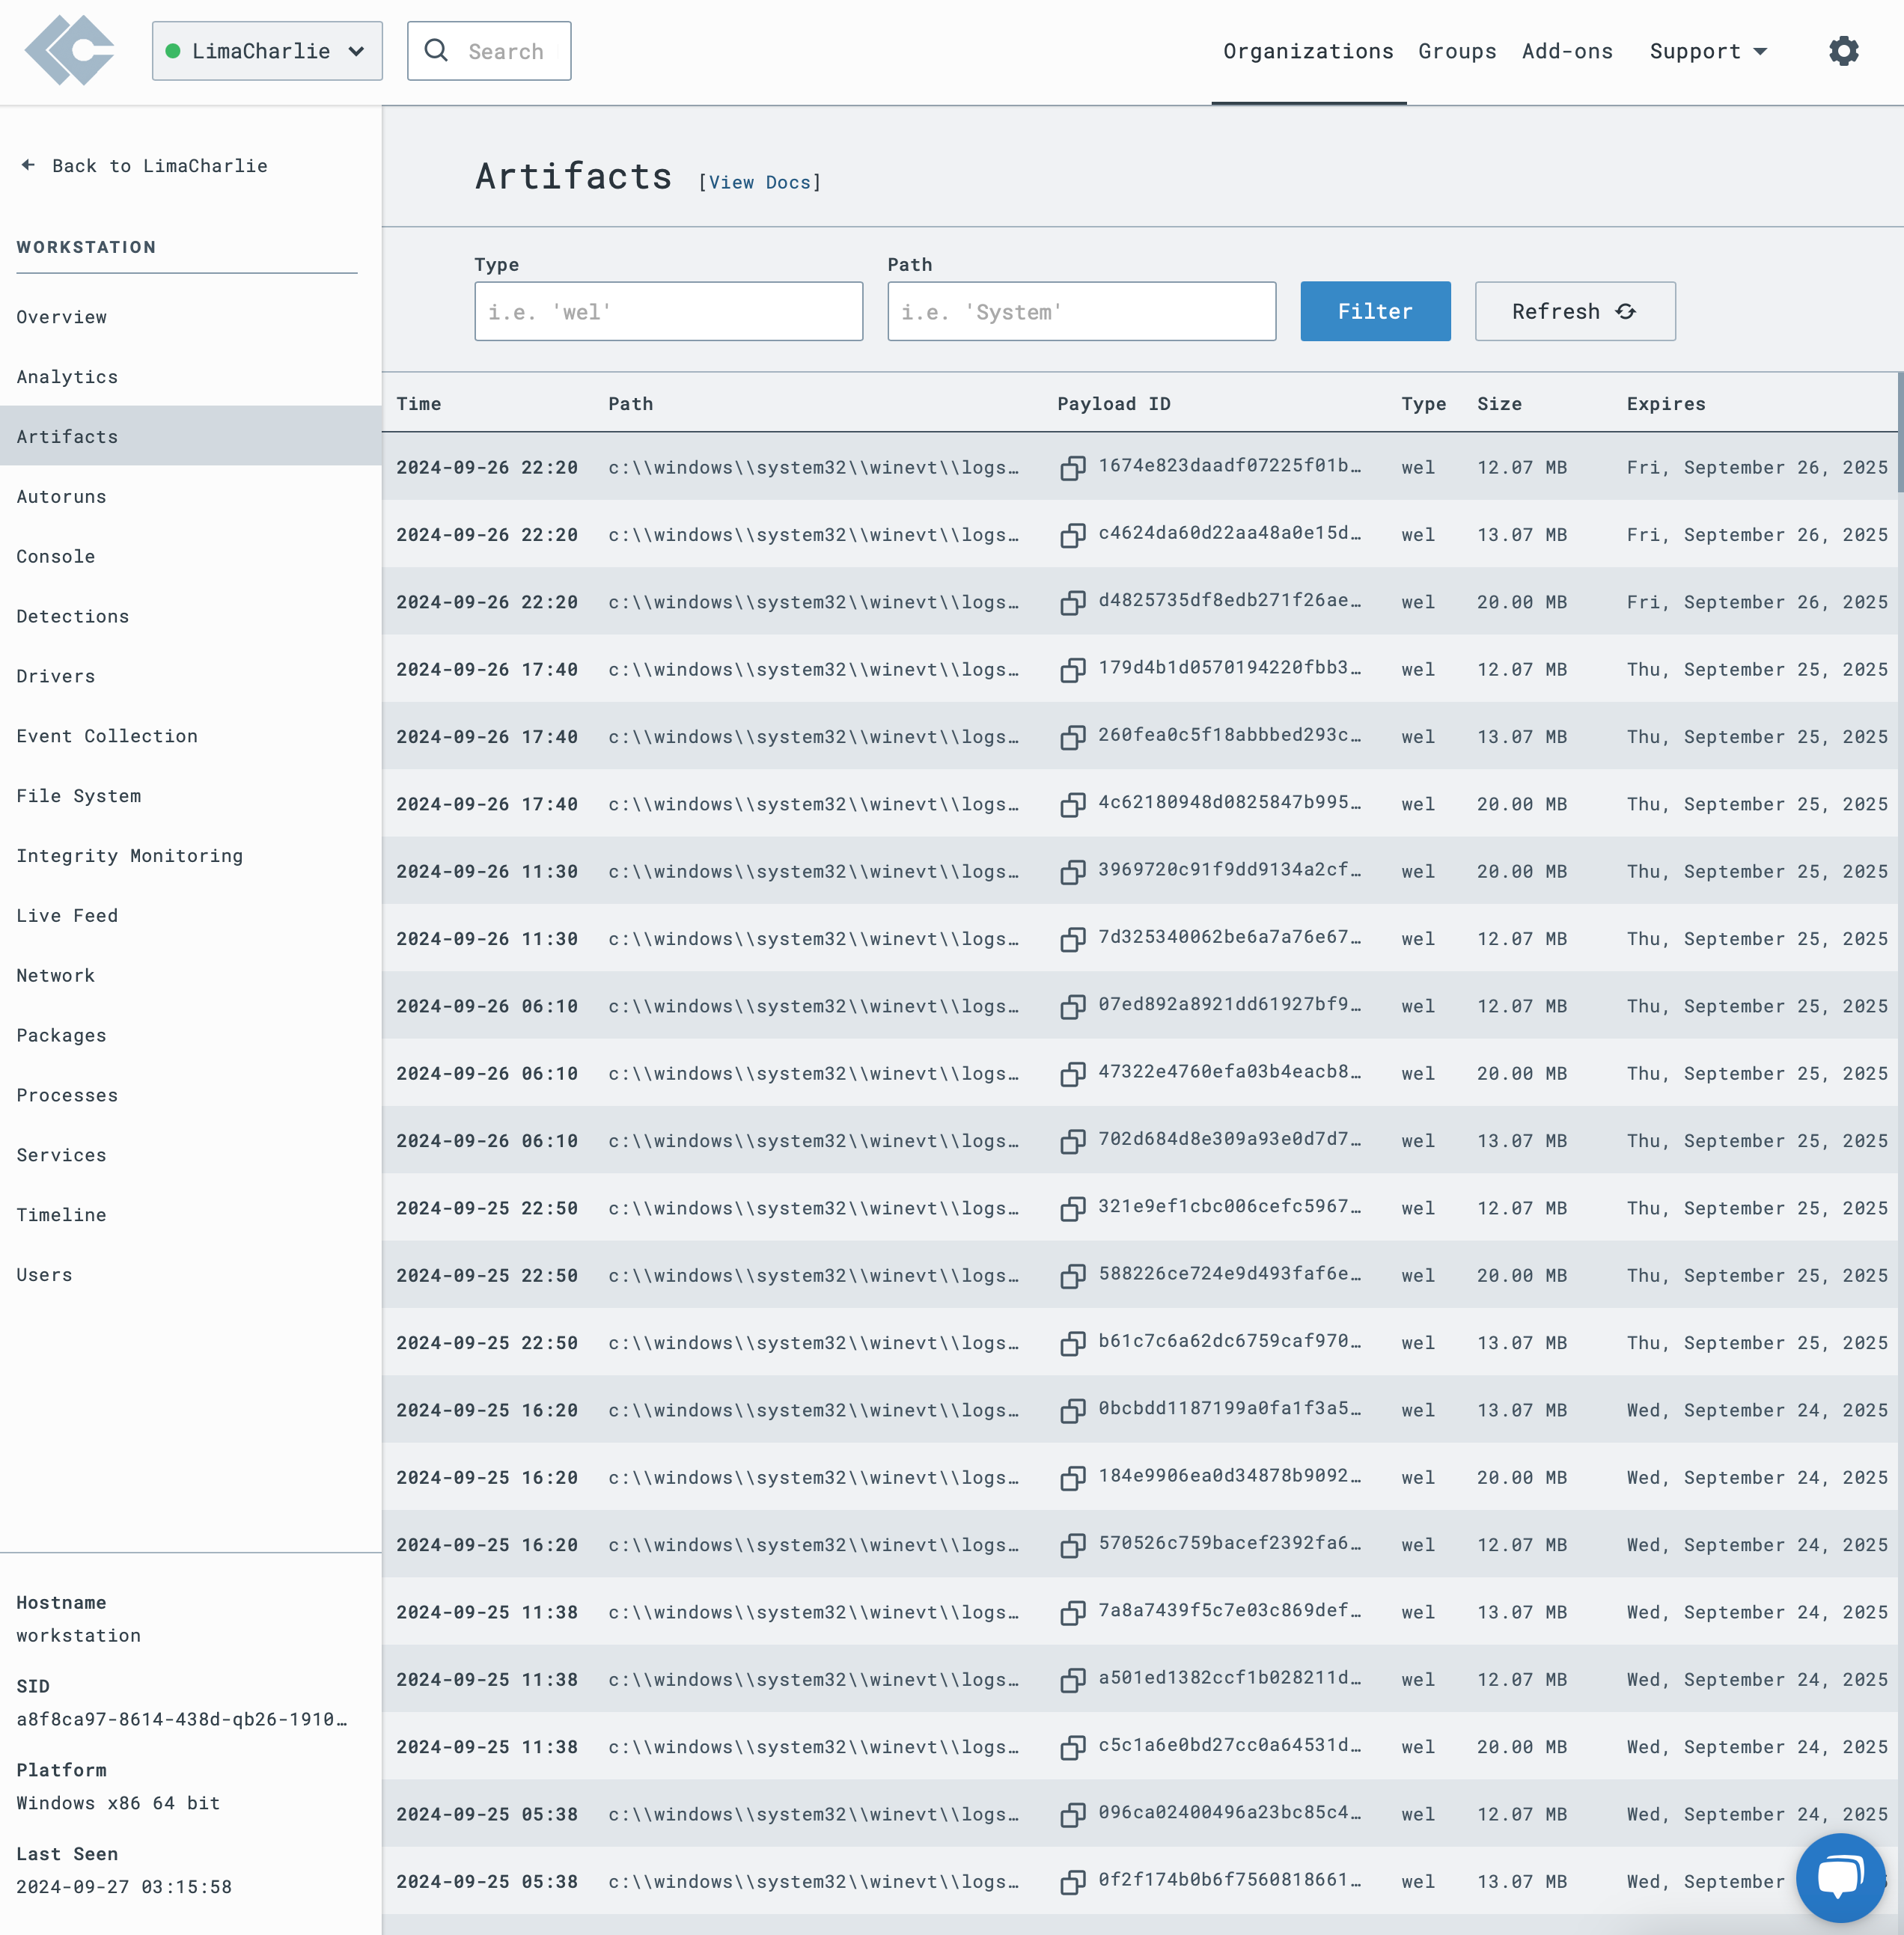Copy payload ID 7a8a7439f5c7e03c869def
This screenshot has height=1935, width=1904.
coord(1073,1612)
